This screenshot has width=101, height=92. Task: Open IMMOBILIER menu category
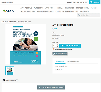[x=84, y=11]
